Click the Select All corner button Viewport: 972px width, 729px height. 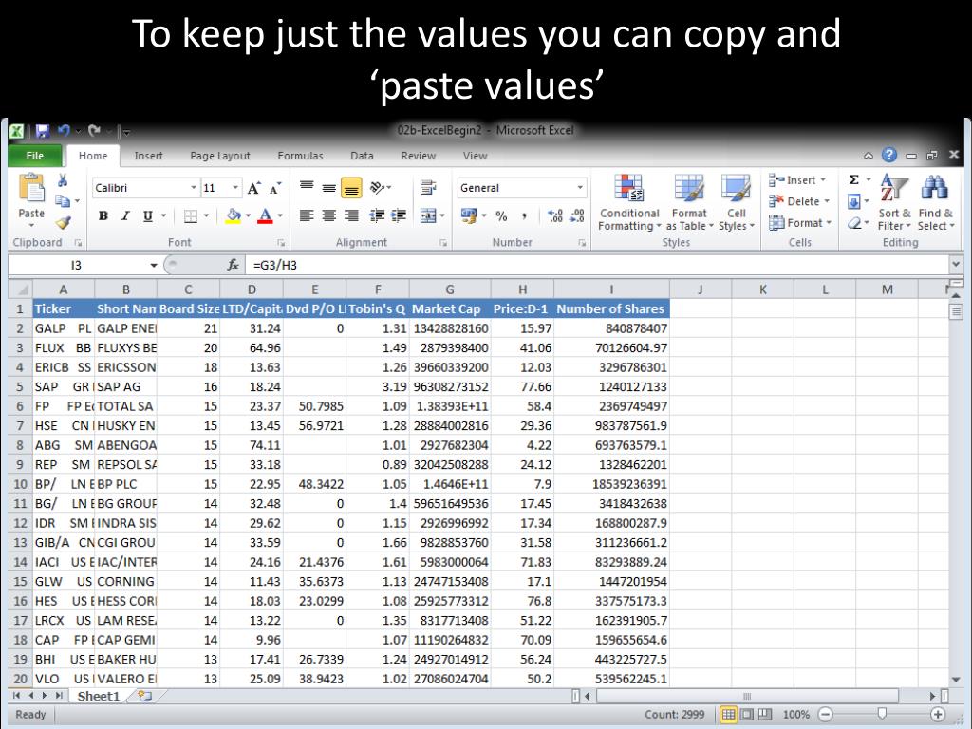[21, 290]
